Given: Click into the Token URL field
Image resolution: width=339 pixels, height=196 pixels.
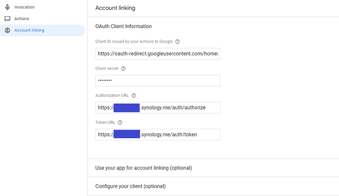Looking at the screenshot, I should pyautogui.click(x=158, y=135).
